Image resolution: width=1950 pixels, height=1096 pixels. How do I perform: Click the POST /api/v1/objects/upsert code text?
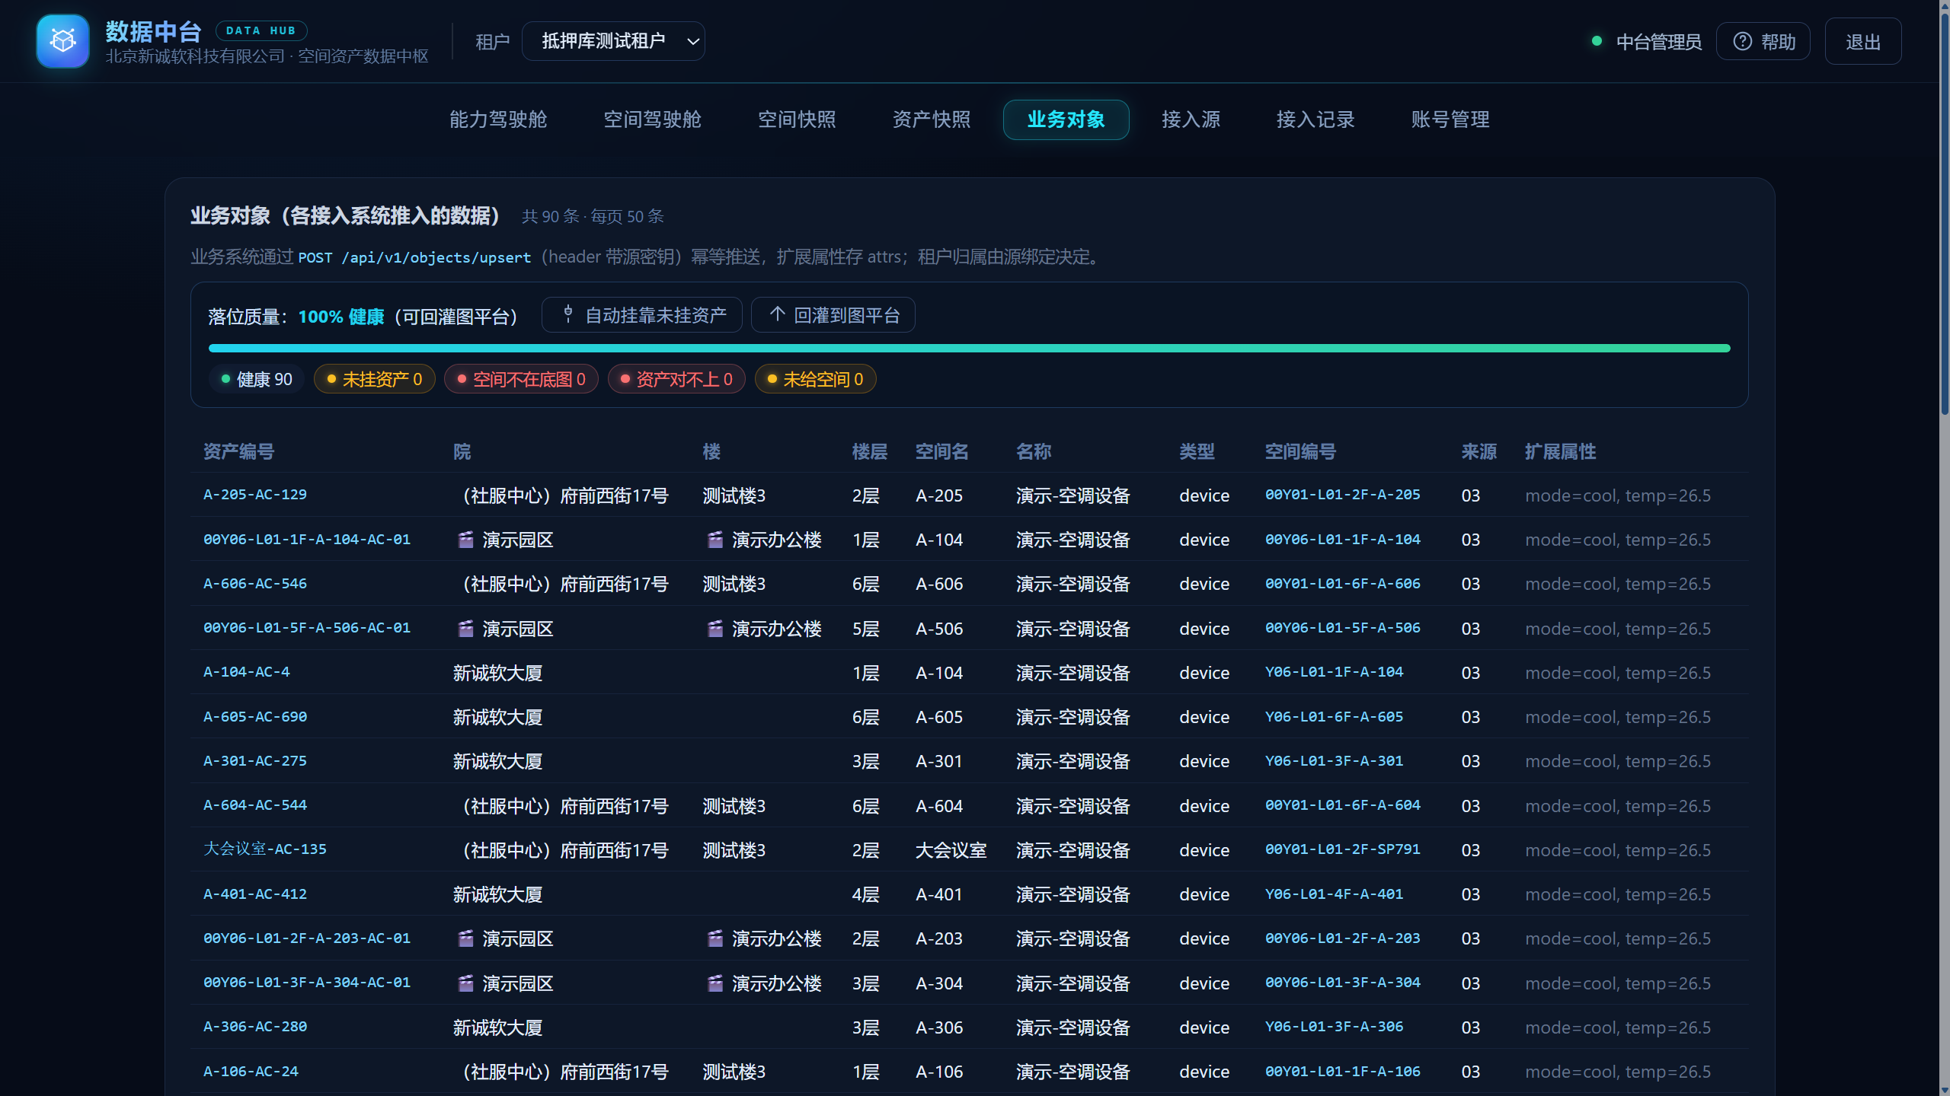414,257
